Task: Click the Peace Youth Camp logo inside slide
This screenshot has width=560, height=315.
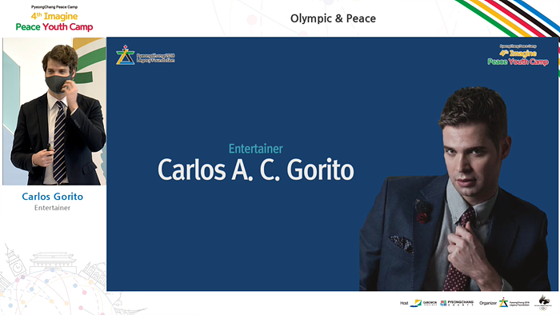Action: click(x=518, y=55)
